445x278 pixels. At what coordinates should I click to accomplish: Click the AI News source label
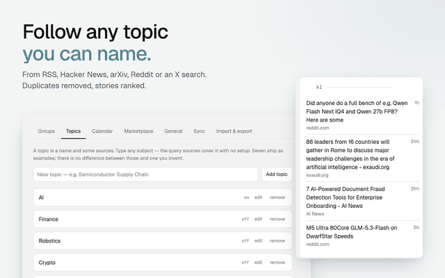(315, 214)
